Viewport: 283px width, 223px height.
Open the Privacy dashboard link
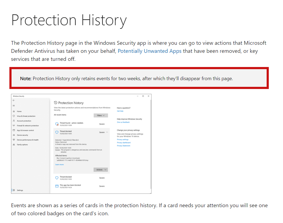(x=124, y=143)
